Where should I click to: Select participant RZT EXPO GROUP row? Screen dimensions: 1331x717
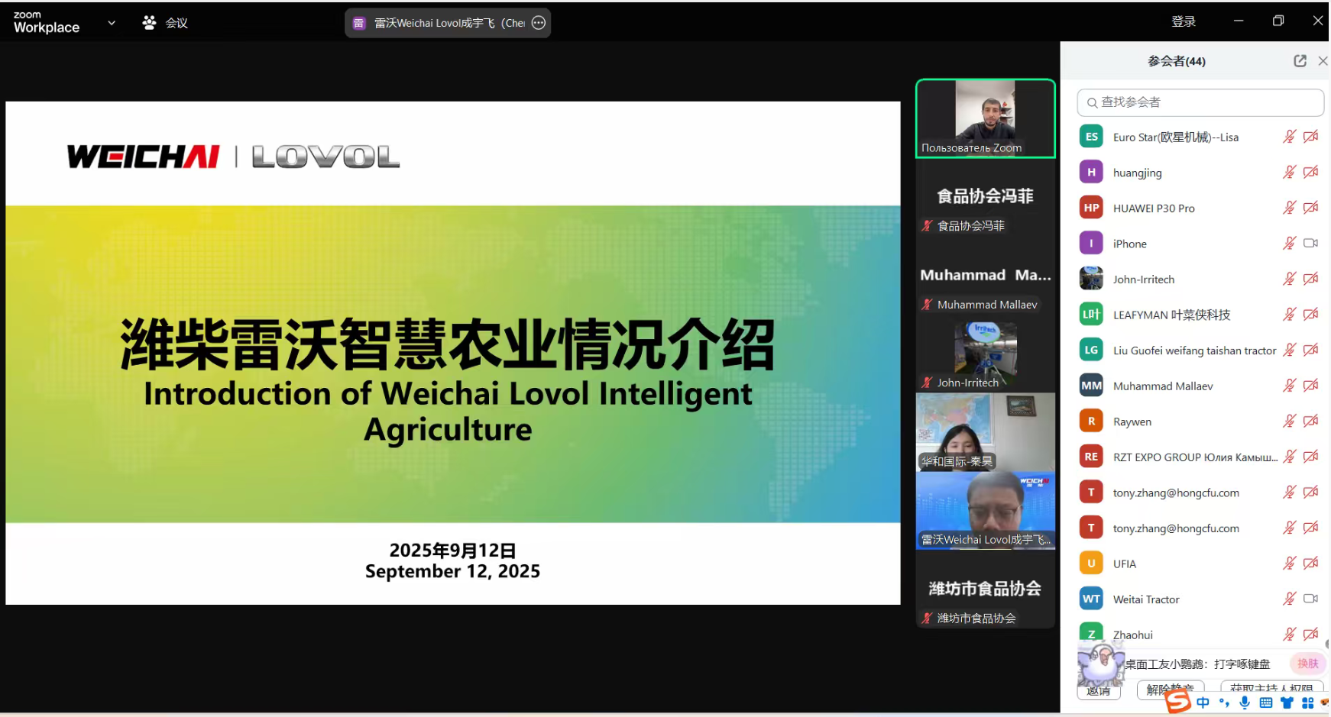click(1199, 457)
